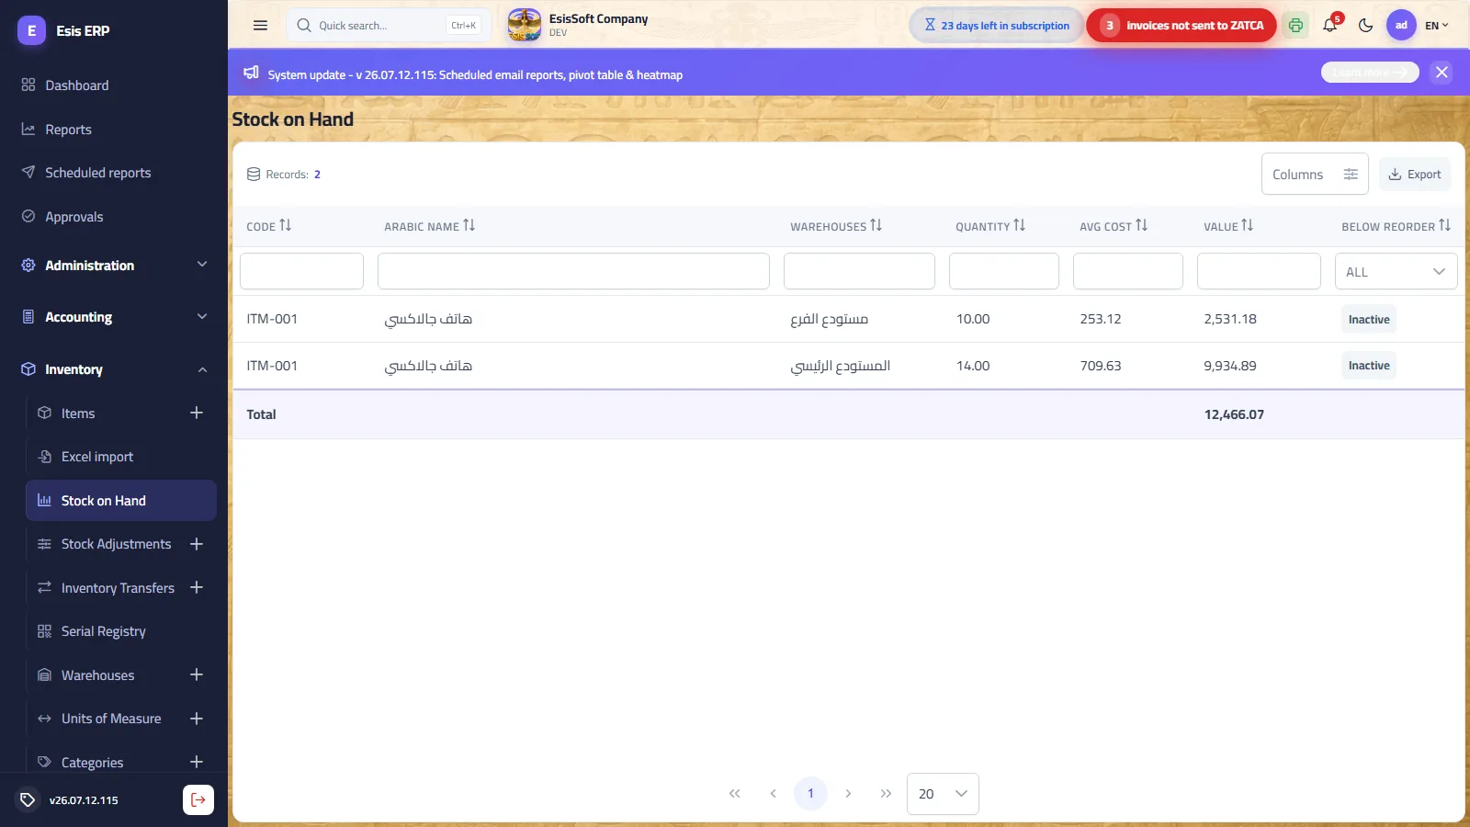The width and height of the screenshot is (1470, 827).
Task: Add a new item with plus icon
Action: point(197,413)
